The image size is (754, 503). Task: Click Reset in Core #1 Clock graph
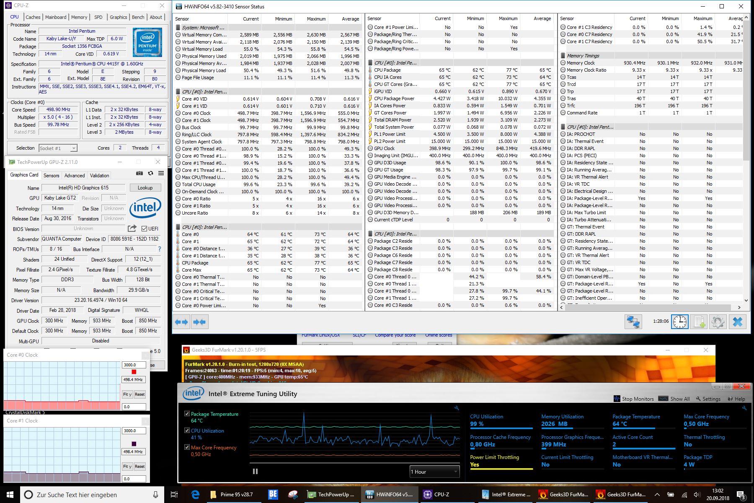click(x=139, y=466)
